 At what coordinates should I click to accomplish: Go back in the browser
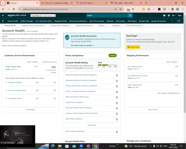point(3,9)
